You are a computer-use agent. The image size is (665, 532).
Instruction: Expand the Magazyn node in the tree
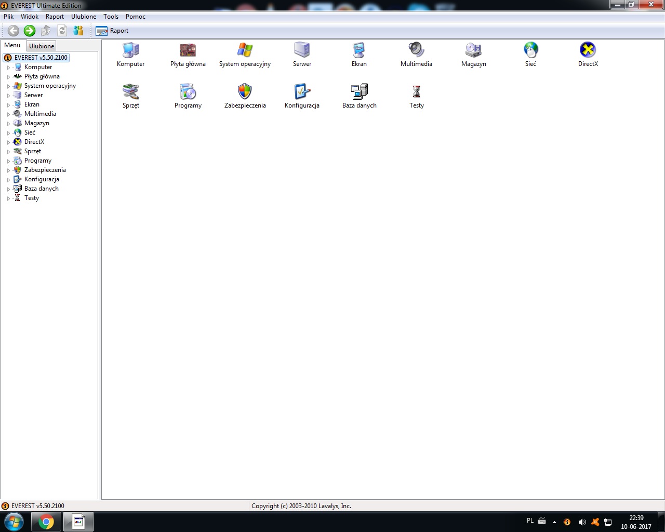pos(8,124)
